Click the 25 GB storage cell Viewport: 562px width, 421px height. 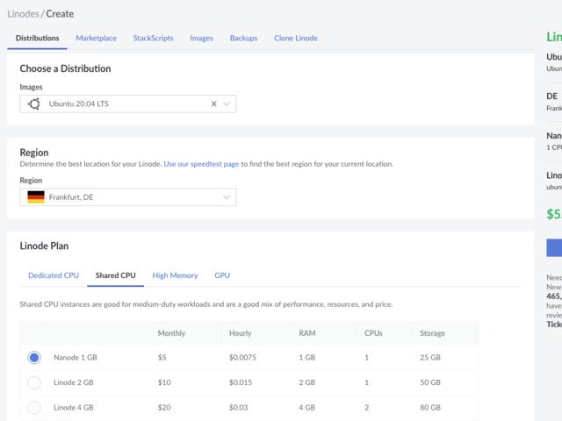click(430, 358)
